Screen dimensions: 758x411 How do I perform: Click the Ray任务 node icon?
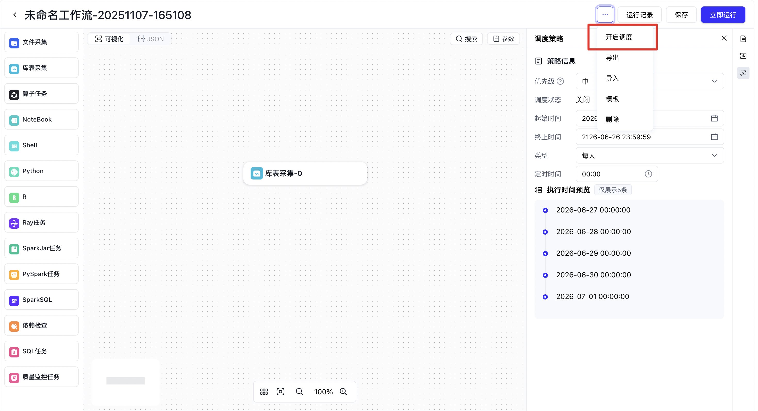[x=14, y=224]
